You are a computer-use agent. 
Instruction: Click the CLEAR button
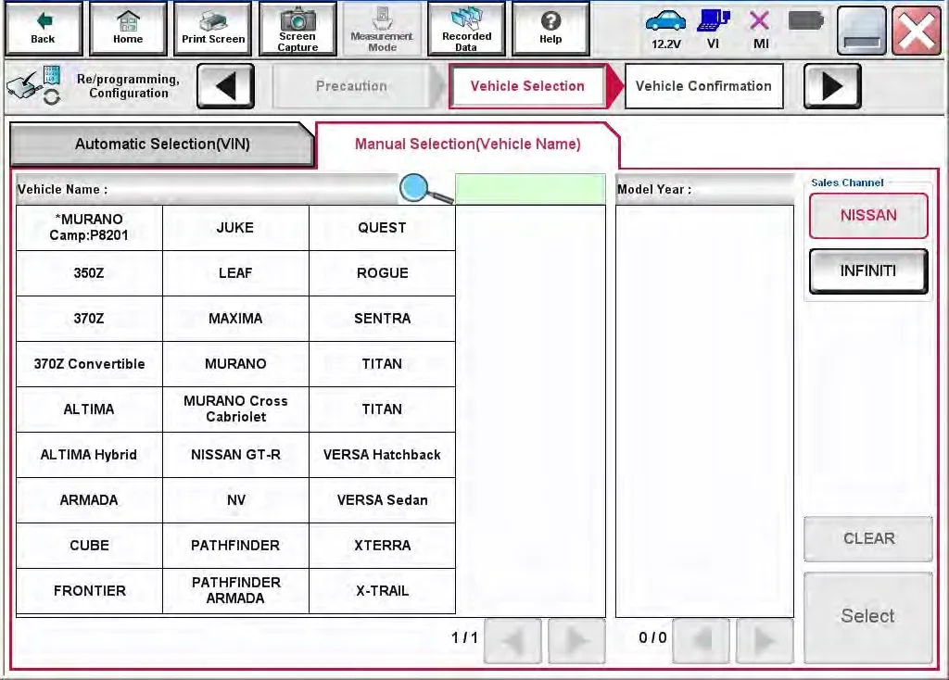click(x=867, y=538)
